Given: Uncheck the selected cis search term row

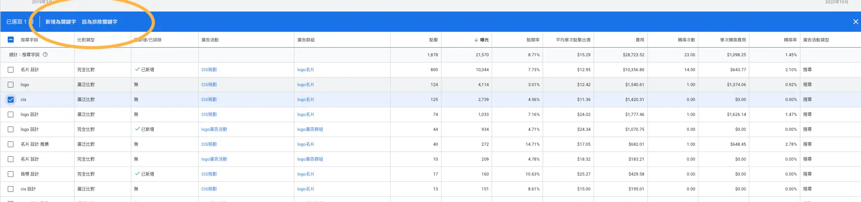Looking at the screenshot, I should (11, 100).
